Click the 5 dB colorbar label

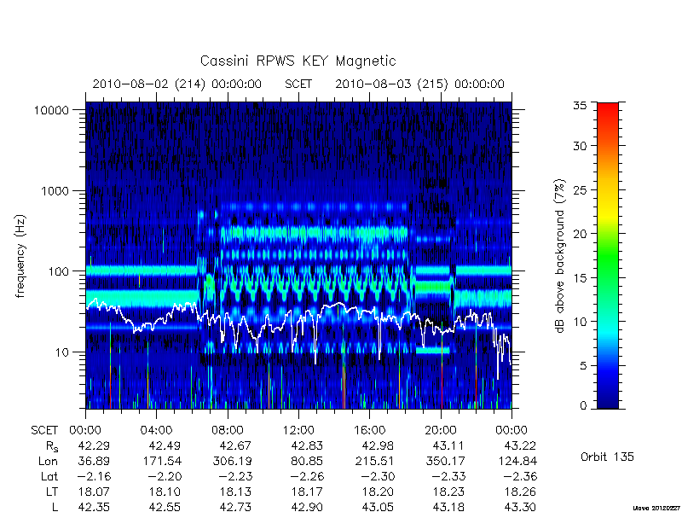[x=583, y=366]
